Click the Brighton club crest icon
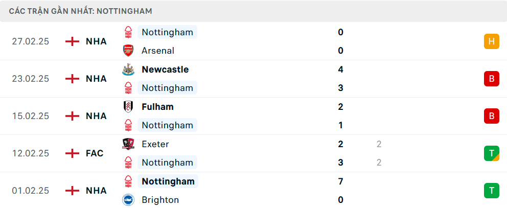This screenshot has width=507, height=208. [x=128, y=200]
